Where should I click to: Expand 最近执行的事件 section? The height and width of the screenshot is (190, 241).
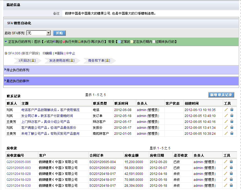tap(5, 80)
